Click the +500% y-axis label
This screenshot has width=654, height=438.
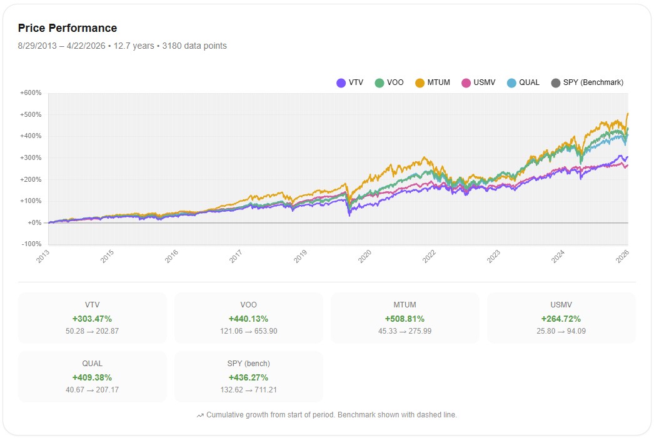pos(31,114)
